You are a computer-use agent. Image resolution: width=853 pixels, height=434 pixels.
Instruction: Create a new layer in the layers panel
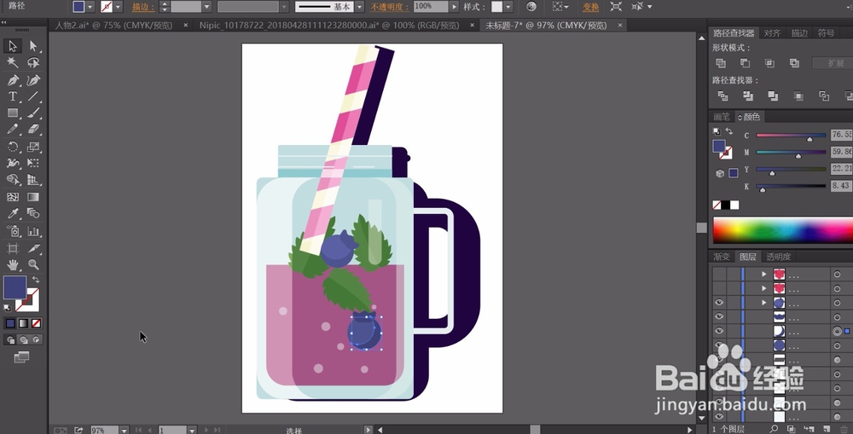827,430
